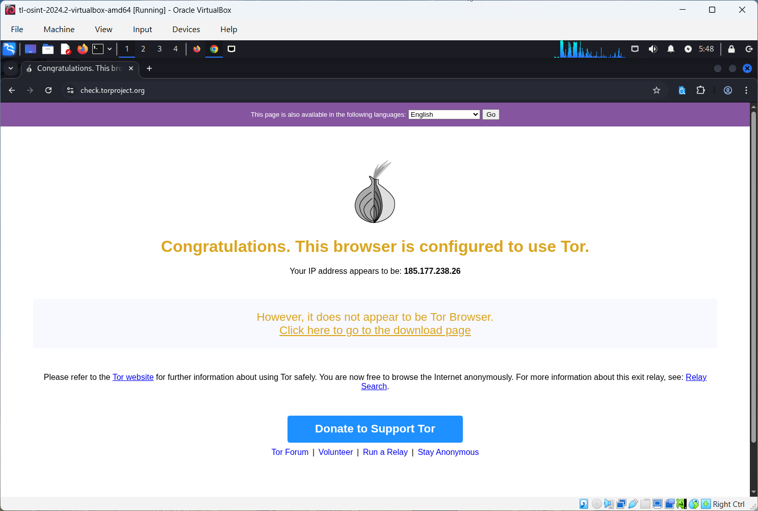Viewport: 758px width, 511px height.
Task: Switch to workspace 3
Action: tap(160, 49)
